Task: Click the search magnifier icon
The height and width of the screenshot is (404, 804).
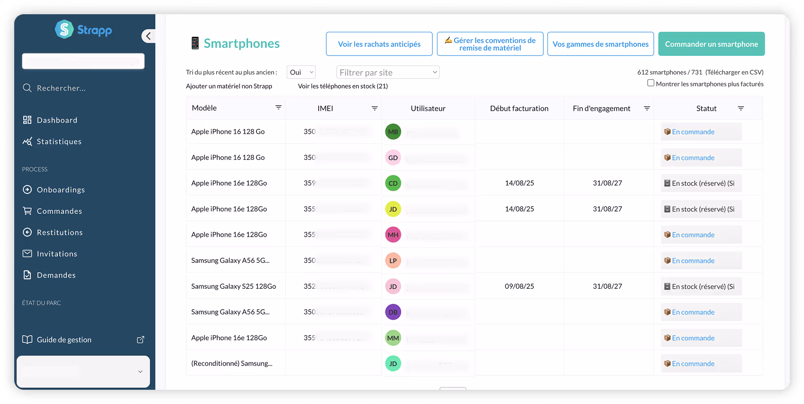Action: (27, 88)
